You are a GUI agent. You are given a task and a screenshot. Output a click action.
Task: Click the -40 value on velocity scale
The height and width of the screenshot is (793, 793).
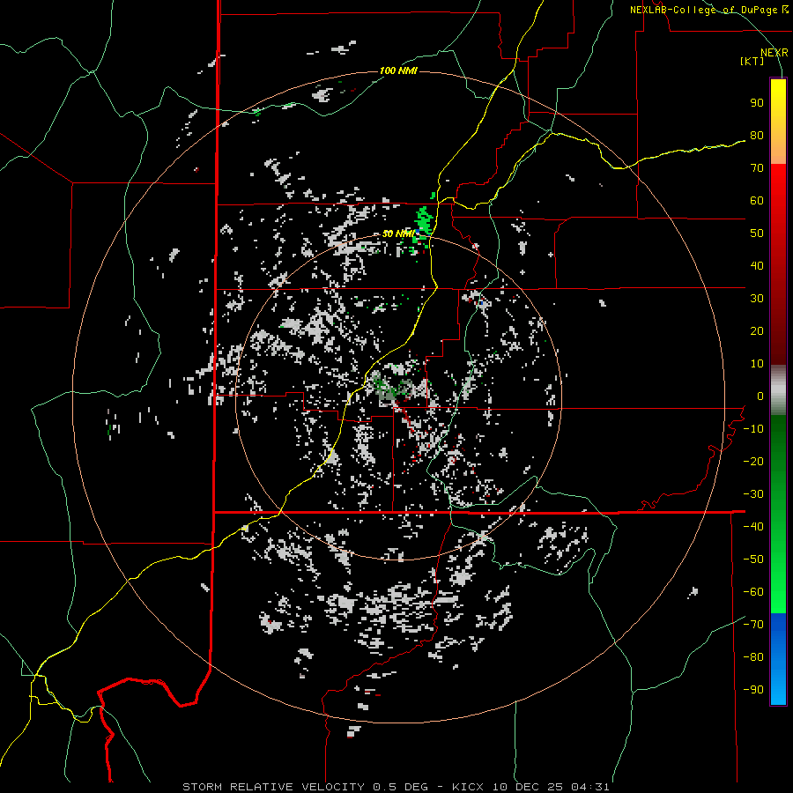point(753,527)
